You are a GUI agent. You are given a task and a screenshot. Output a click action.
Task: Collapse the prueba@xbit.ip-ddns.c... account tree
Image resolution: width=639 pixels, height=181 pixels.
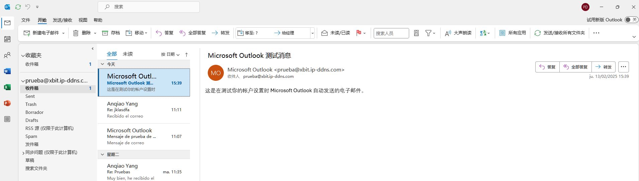[x=23, y=81]
